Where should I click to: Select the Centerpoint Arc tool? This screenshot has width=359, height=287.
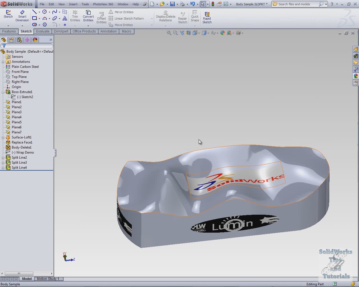(x=45, y=18)
